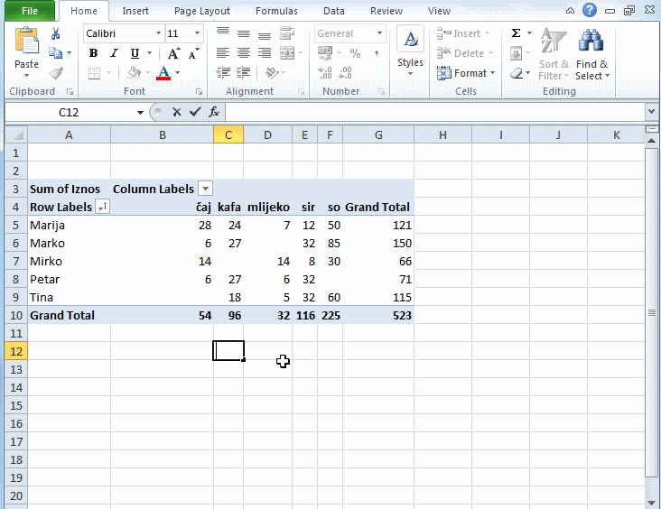This screenshot has height=509, width=661.
Task: Click the Center align icon
Action: [x=244, y=53]
